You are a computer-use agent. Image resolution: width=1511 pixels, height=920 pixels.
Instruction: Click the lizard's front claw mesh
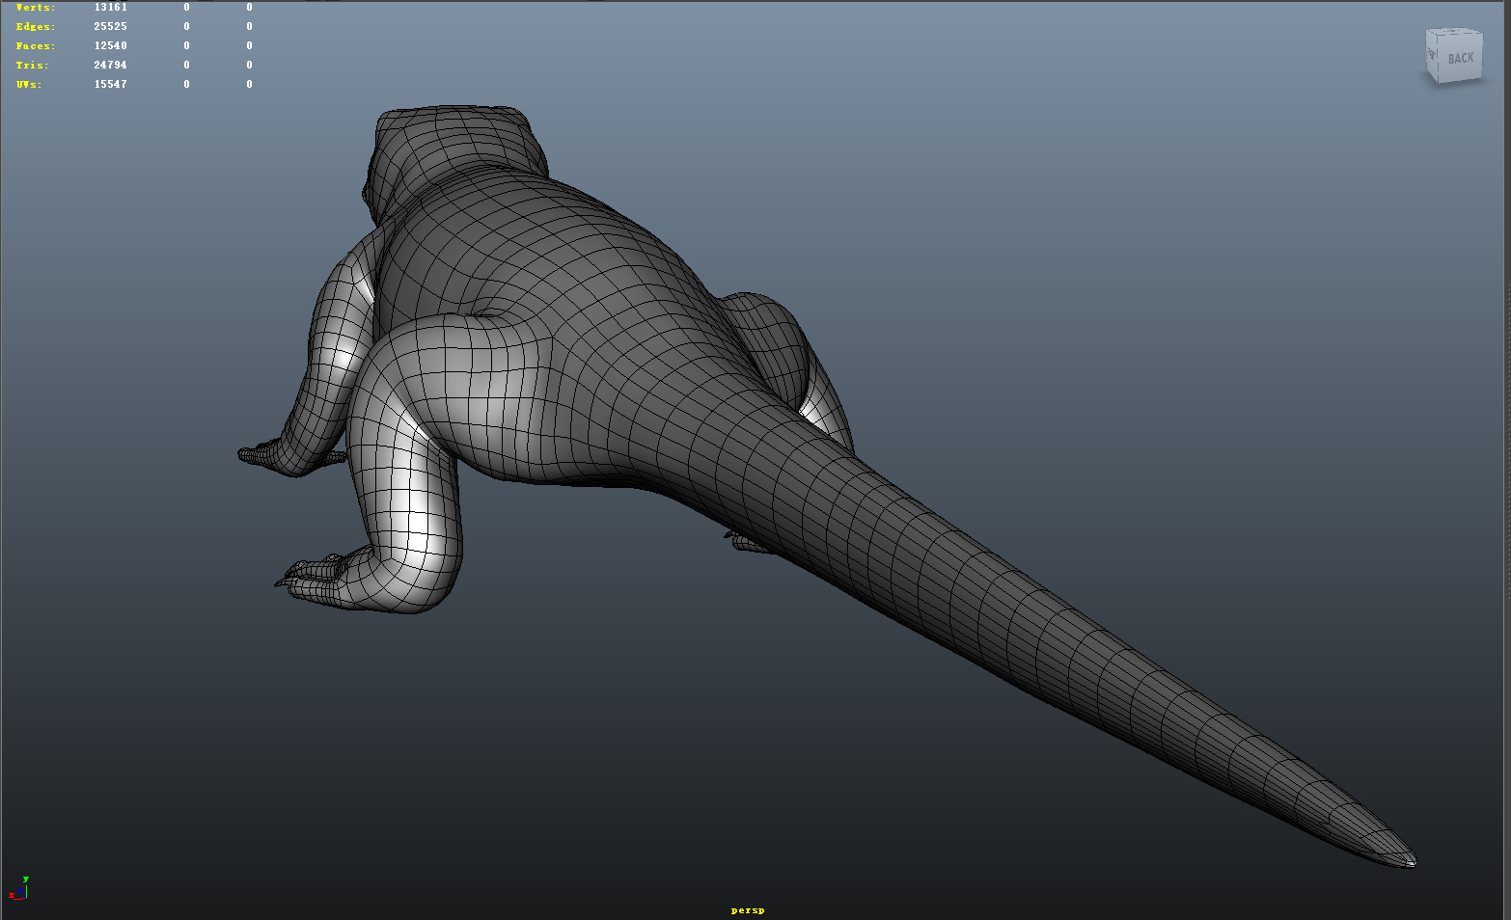(261, 453)
